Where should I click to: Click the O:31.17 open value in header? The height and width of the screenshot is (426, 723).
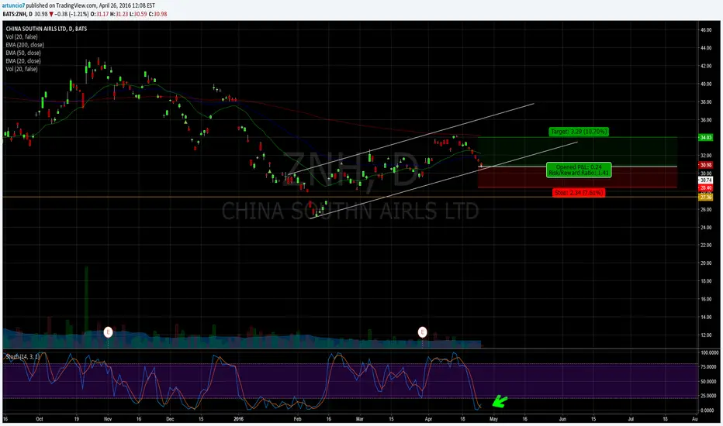99,14
